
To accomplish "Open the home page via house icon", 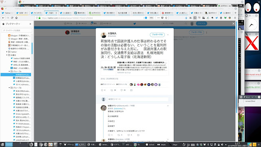I will [x=16, y=18].
